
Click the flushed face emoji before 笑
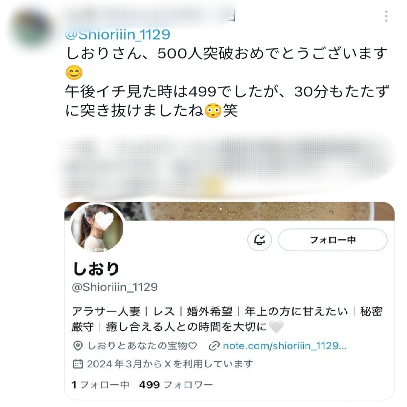point(213,110)
